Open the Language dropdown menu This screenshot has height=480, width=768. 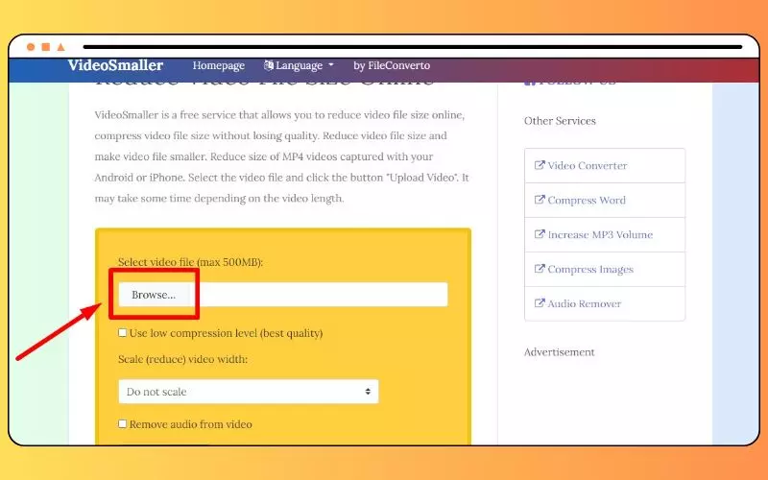299,65
